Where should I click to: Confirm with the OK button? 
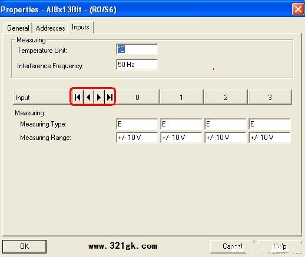coord(24,246)
